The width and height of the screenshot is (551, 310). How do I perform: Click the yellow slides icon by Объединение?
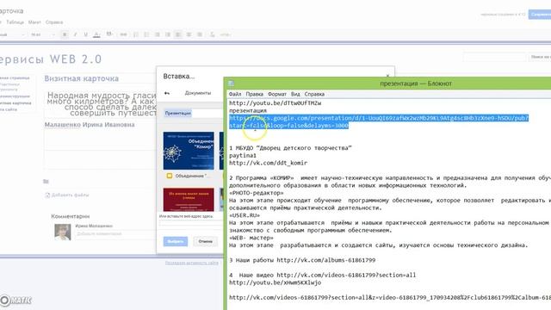tap(170, 176)
